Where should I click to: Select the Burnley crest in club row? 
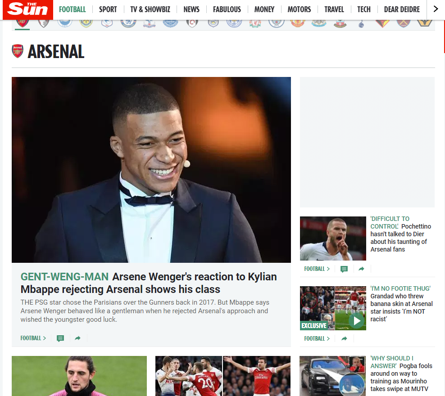(86, 23)
